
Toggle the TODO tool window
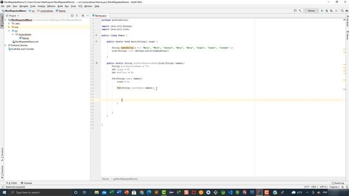click(x=11, y=183)
